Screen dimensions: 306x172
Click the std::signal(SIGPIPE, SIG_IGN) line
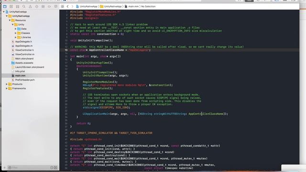coord(106,107)
